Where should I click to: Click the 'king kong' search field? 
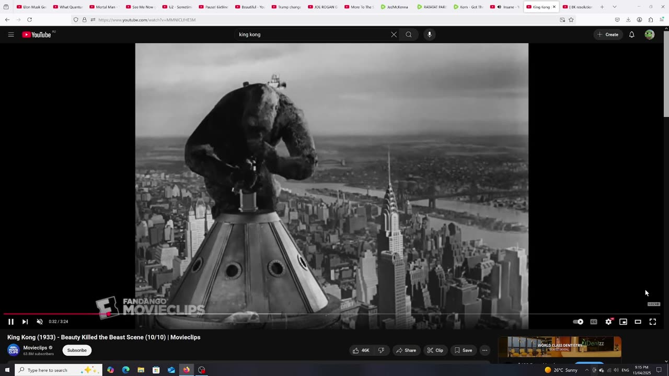[x=313, y=34]
